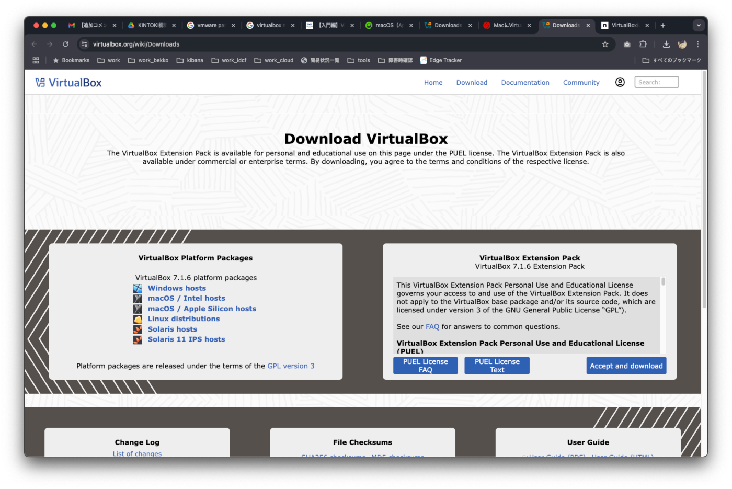Click the VirtualBox logo in the site header

pos(68,83)
